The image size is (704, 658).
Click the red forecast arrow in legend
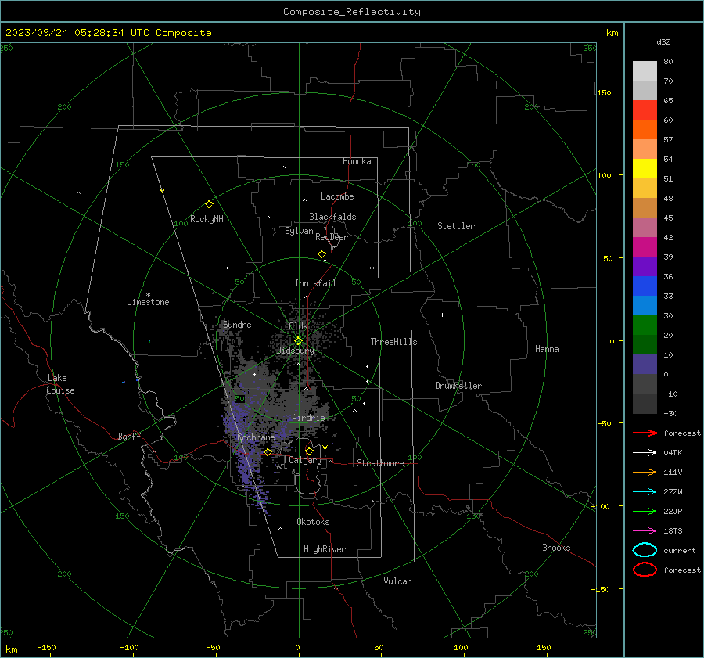[x=645, y=433]
